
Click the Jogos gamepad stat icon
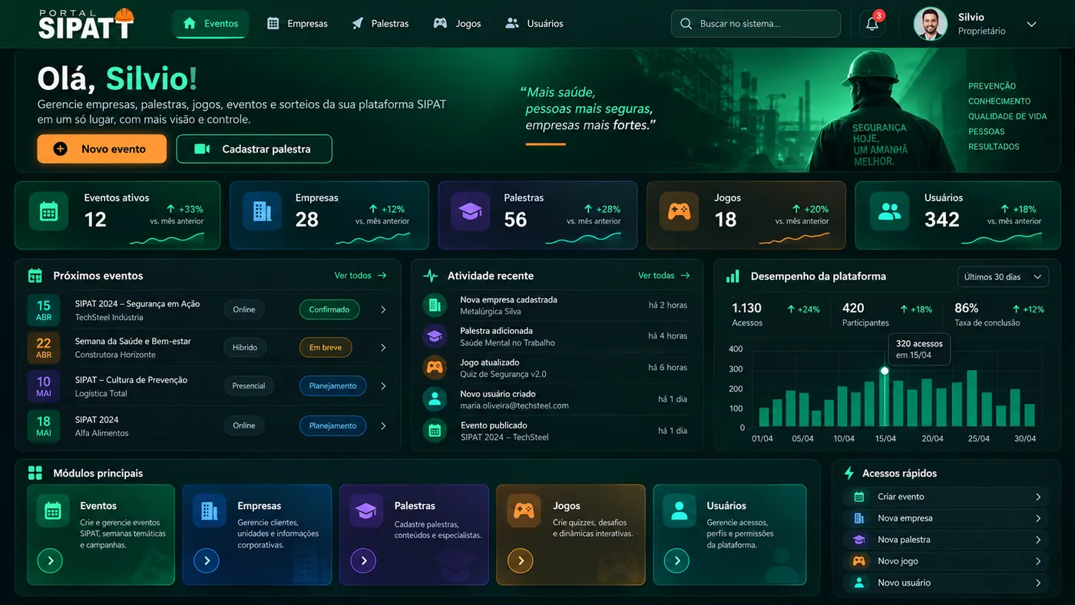click(x=679, y=211)
